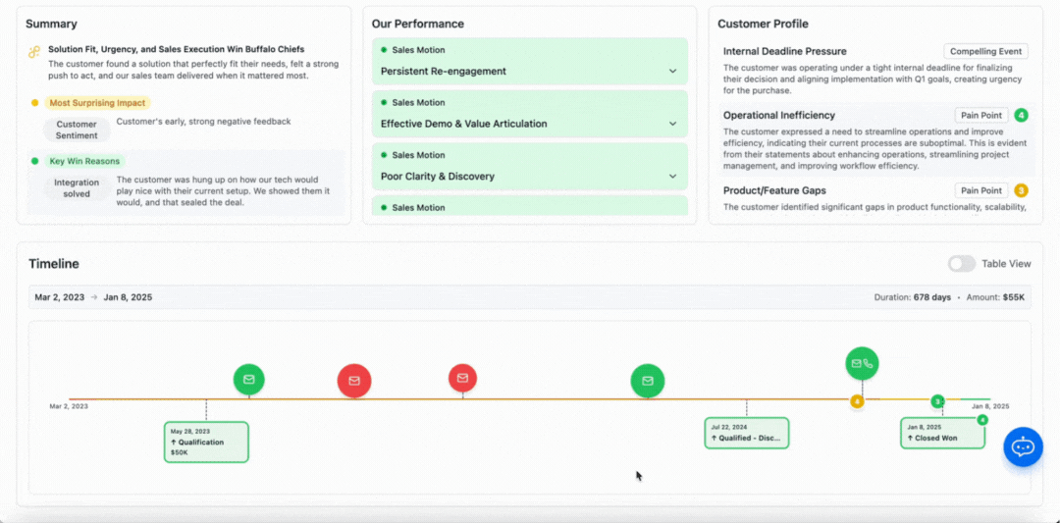Open the Jul 22, 2024 Qualified card
Image resolution: width=1060 pixels, height=523 pixels.
point(746,433)
